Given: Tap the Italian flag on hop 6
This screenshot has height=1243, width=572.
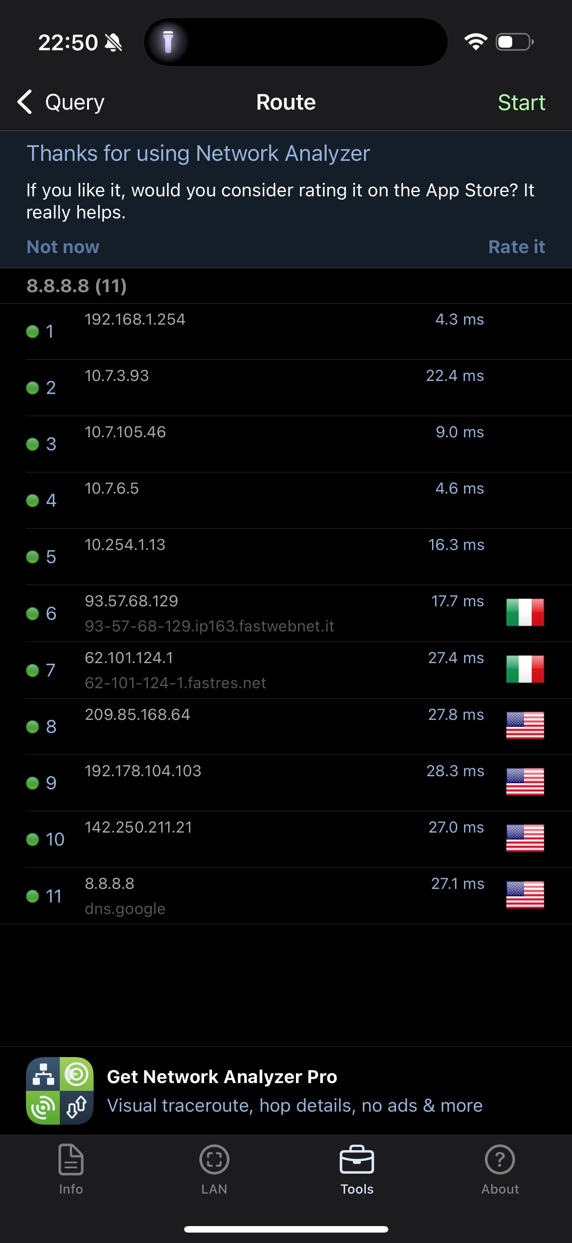Looking at the screenshot, I should click(x=525, y=612).
